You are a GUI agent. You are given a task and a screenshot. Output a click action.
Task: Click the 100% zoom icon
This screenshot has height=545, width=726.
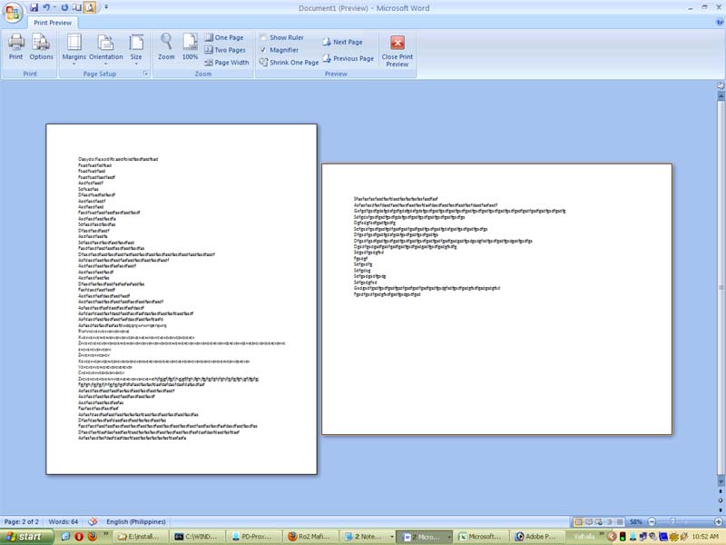pos(189,46)
